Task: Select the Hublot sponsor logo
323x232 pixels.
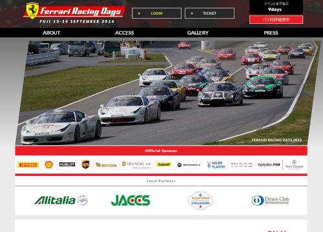Action: [x=67, y=164]
